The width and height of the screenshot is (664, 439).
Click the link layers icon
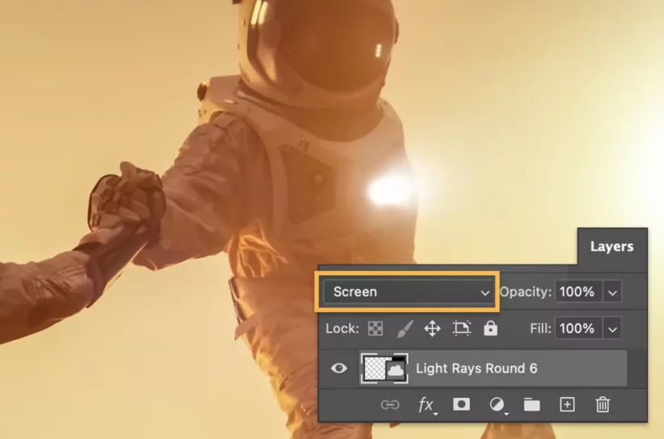pyautogui.click(x=390, y=405)
